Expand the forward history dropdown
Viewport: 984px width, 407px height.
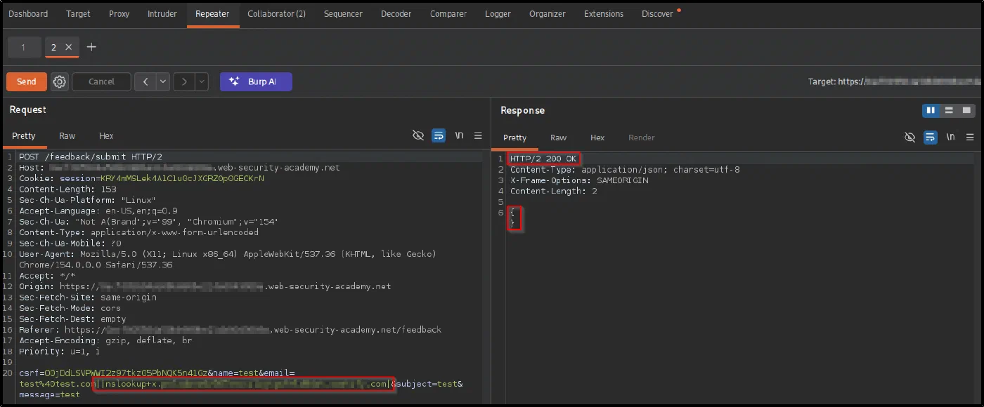pos(202,81)
